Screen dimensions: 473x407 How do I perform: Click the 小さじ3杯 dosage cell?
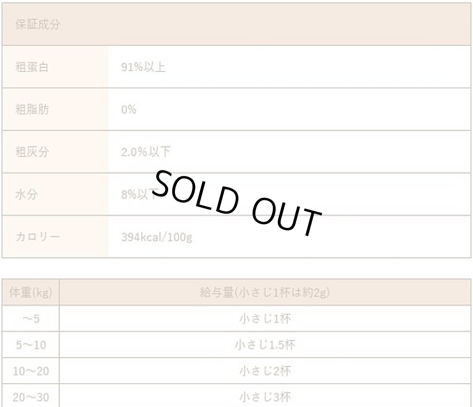[265, 397]
